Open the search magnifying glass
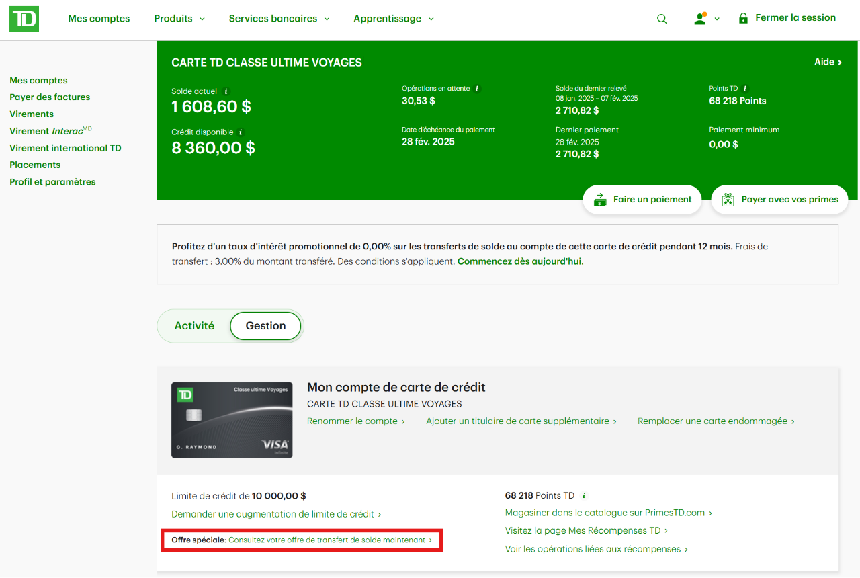 click(x=662, y=18)
